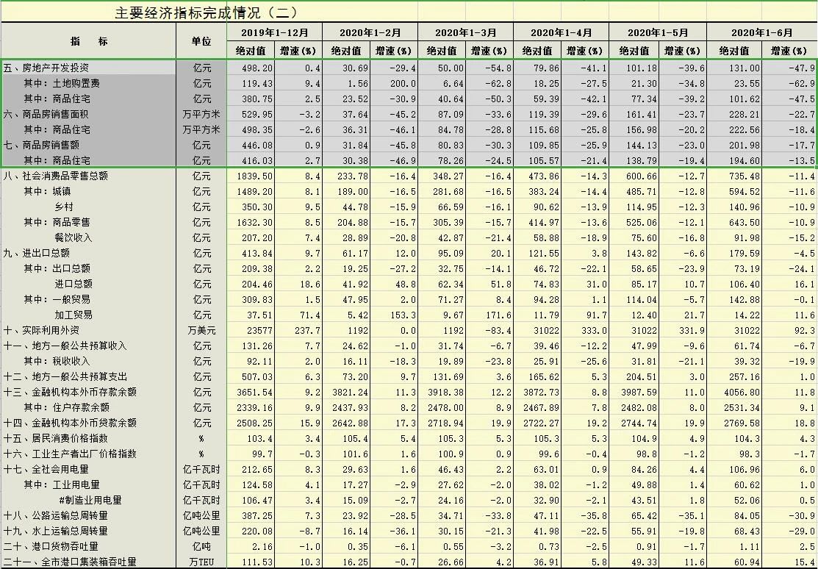Select the 2020年1-3月 period header

tap(465, 32)
